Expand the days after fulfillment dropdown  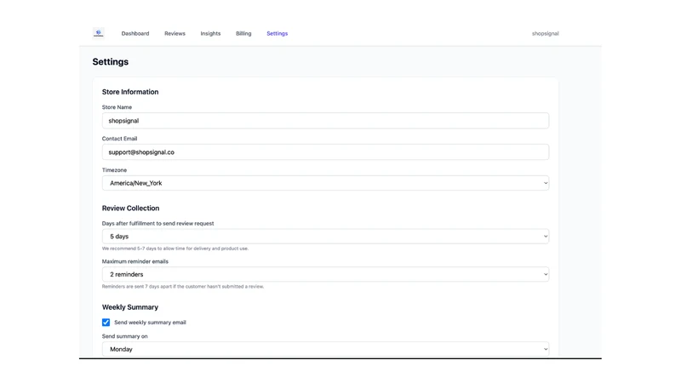(x=325, y=237)
